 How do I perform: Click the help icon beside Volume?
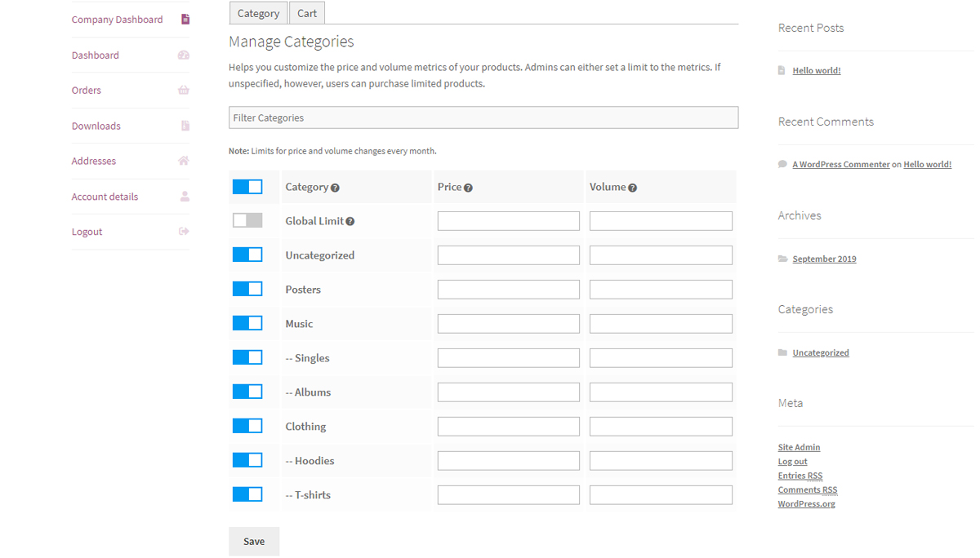click(x=632, y=188)
